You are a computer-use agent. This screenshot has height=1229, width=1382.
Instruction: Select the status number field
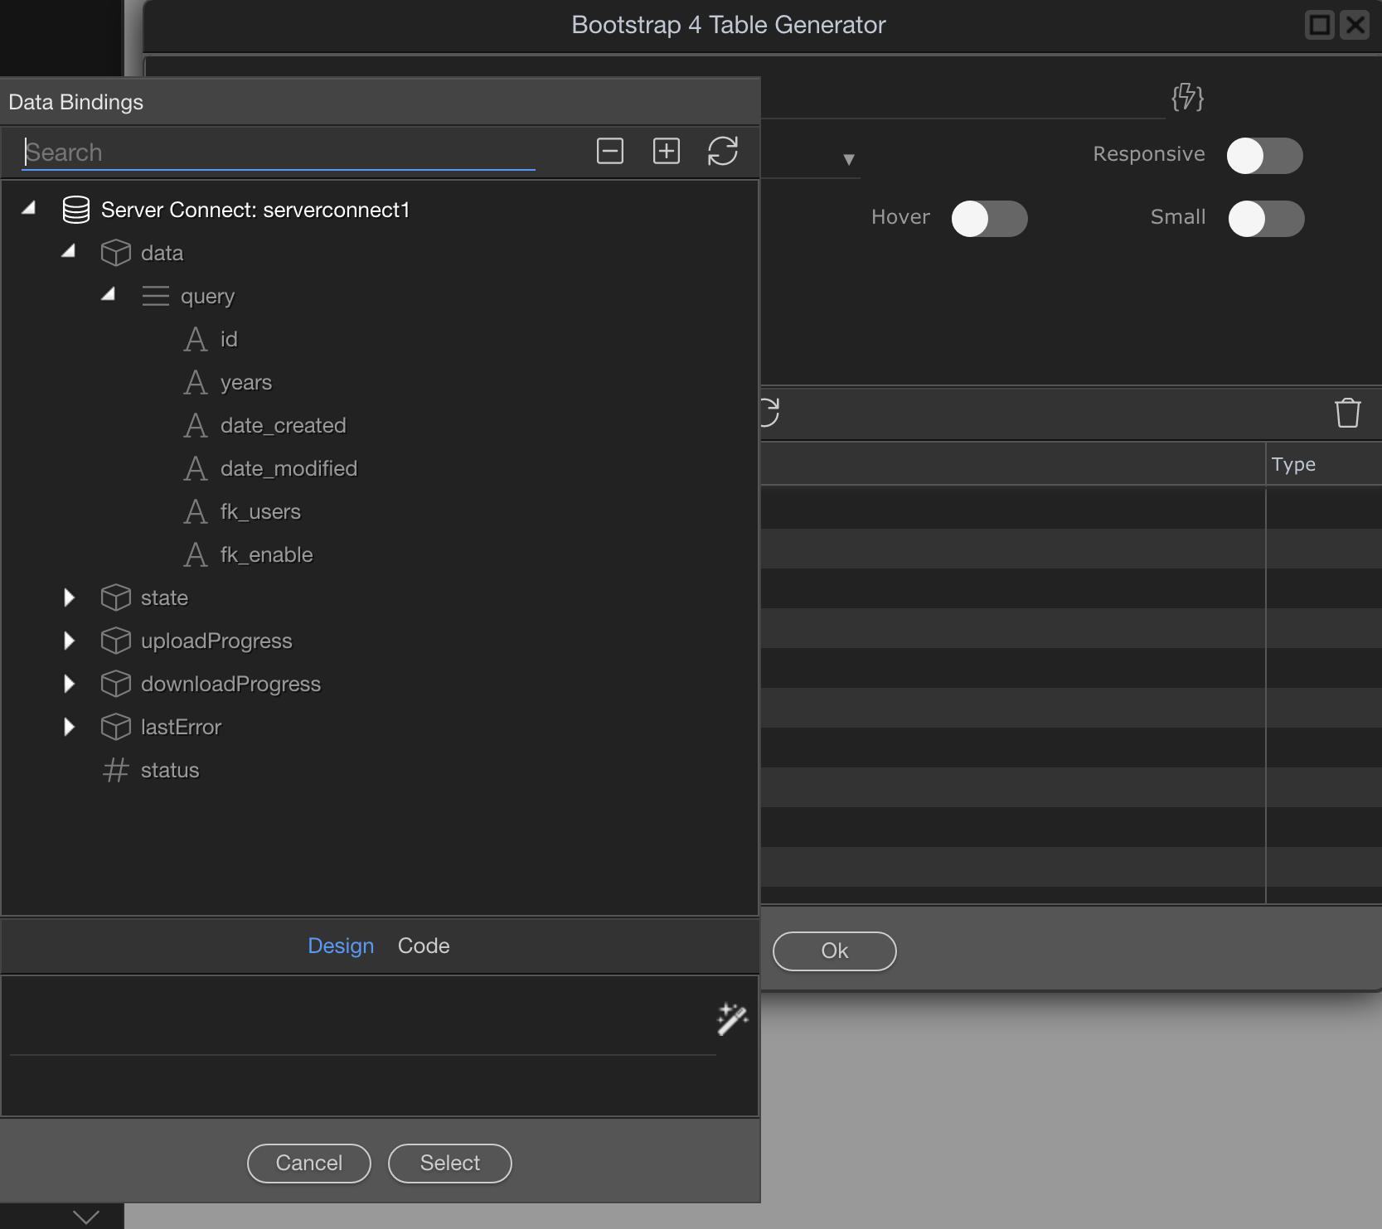[x=169, y=770]
